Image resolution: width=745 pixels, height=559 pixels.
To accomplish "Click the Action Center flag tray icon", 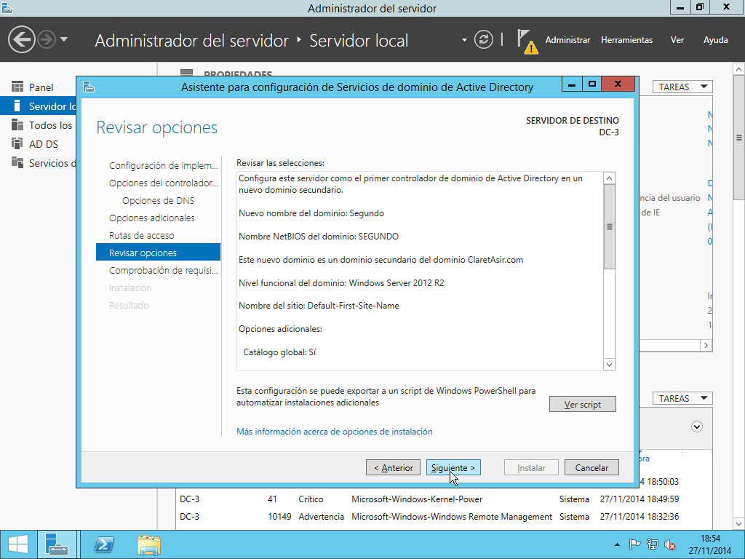I will point(634,544).
